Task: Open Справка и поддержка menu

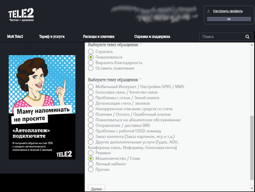Action: pos(152,37)
